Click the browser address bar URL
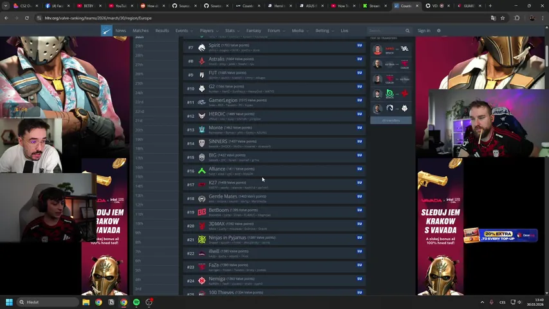The height and width of the screenshot is (309, 549). [98, 18]
